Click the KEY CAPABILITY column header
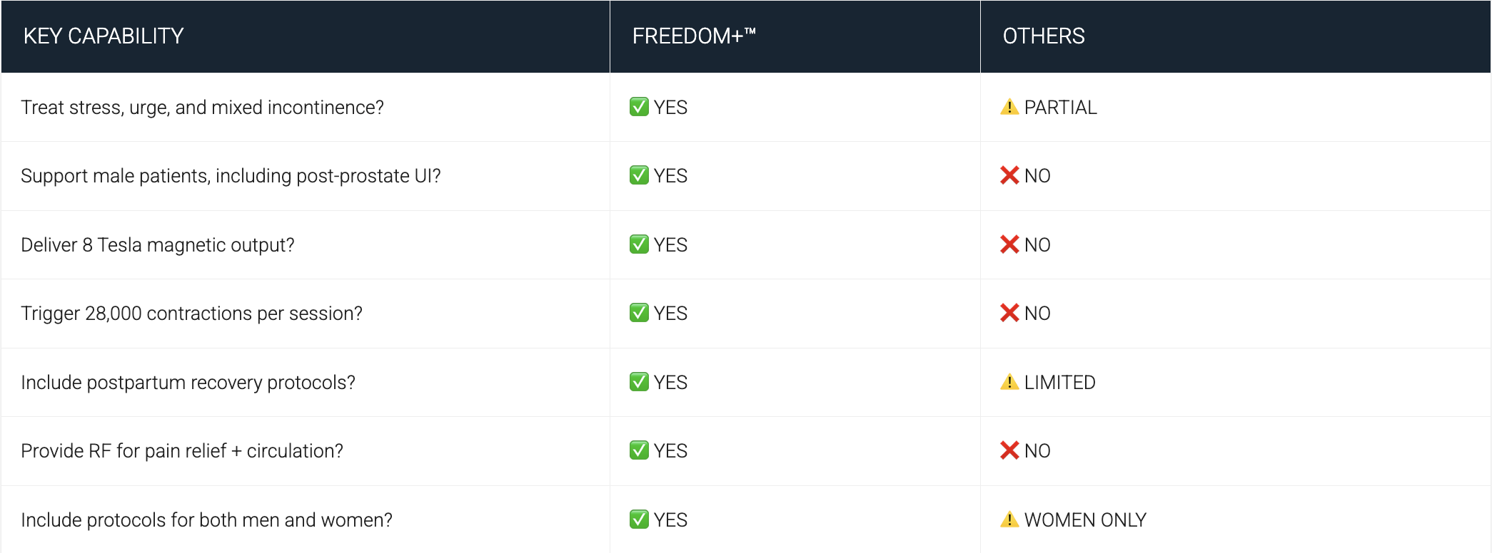 (x=104, y=36)
